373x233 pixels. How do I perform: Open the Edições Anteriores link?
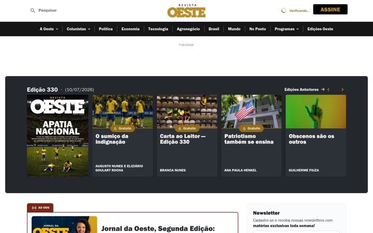pos(302,90)
